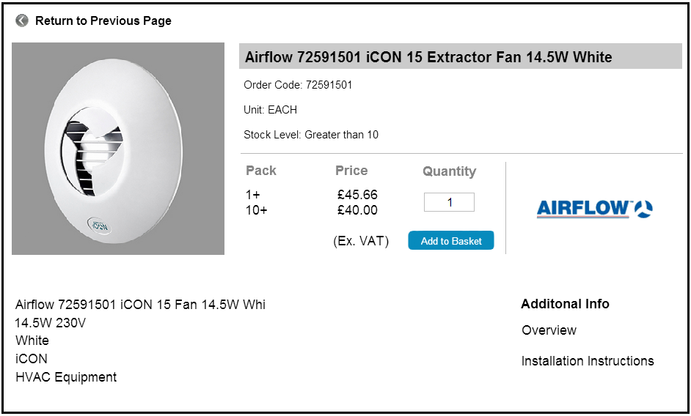Click the back arrow icon
691x416 pixels.
22,21
